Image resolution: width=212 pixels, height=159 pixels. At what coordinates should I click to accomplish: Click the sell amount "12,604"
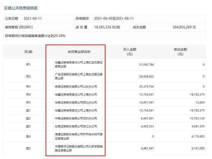pos(200,103)
